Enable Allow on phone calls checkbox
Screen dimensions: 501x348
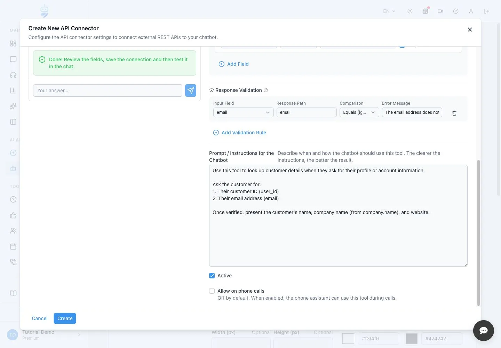[x=212, y=291]
